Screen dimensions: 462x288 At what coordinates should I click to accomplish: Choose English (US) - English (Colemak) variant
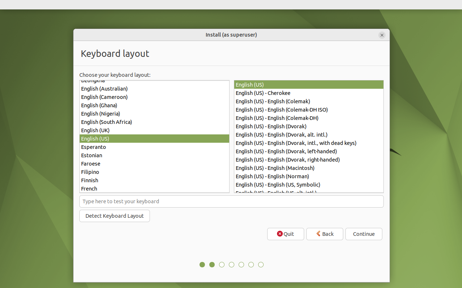point(273,101)
